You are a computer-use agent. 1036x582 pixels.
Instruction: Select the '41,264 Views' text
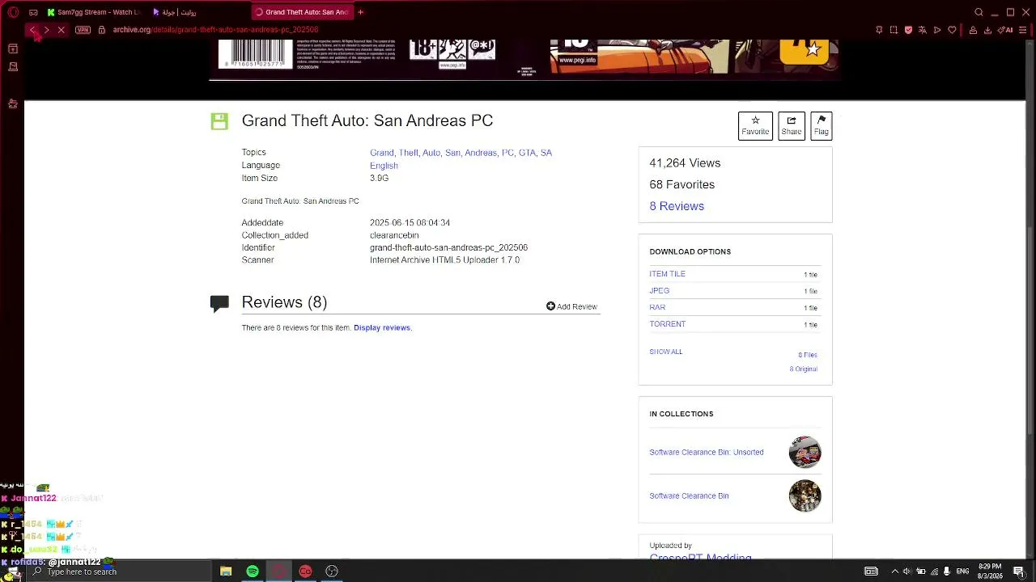tap(685, 163)
